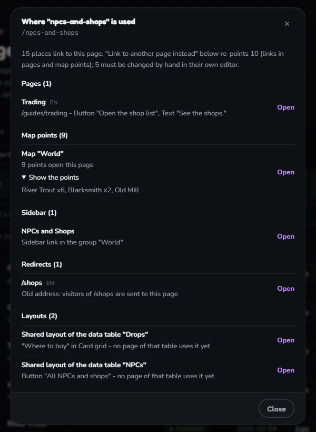Open the NPCs and Shops sidebar link
Viewport: 316px width, 432px height.
click(x=285, y=237)
